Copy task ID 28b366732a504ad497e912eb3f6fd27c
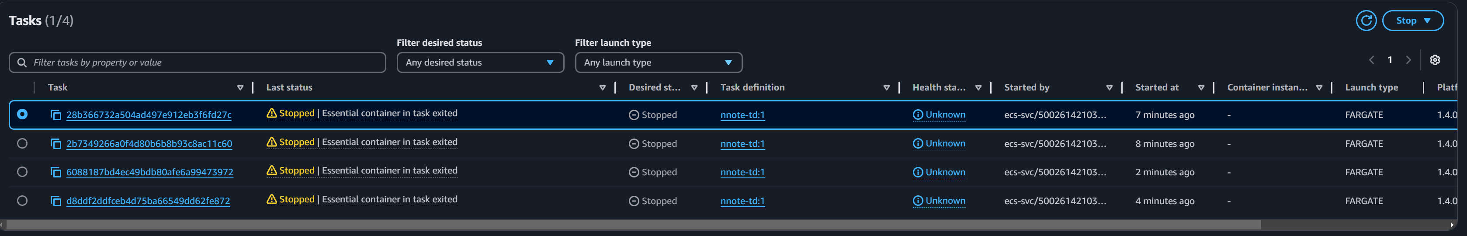The image size is (1467, 236). 56,115
